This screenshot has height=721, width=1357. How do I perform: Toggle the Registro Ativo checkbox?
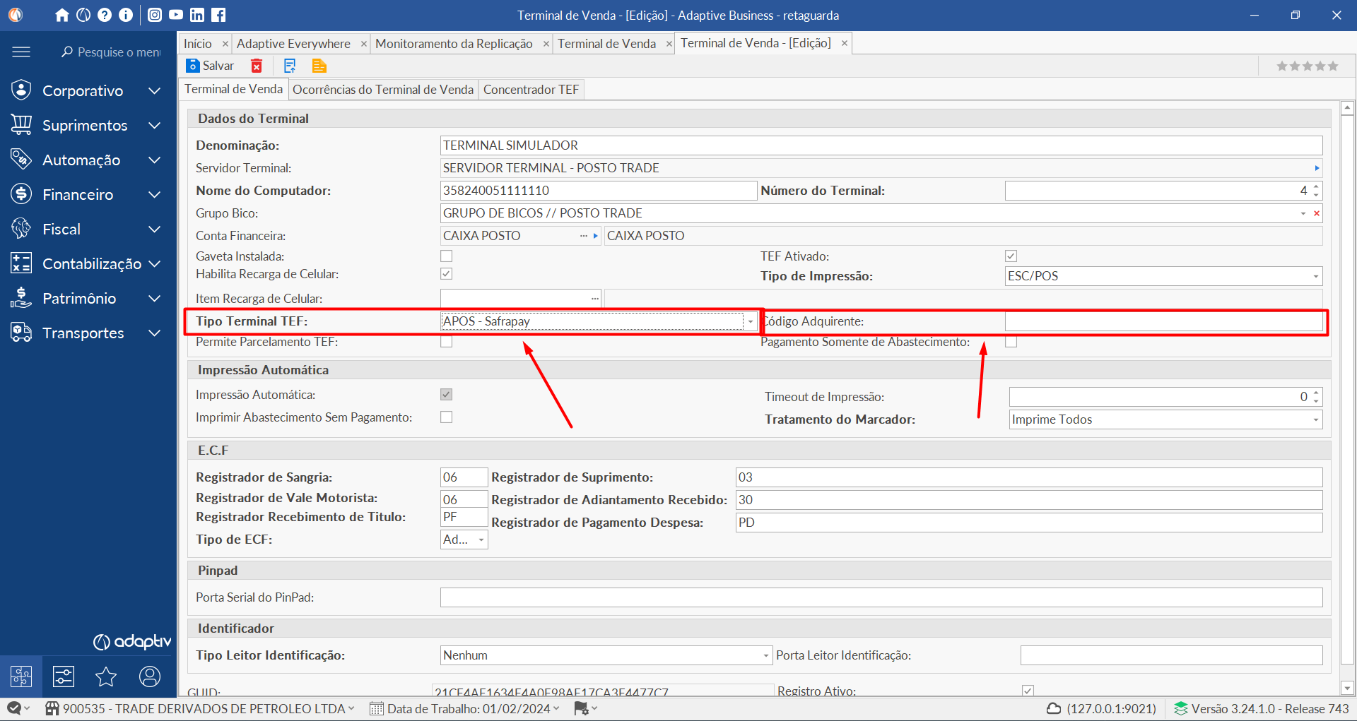tap(1028, 691)
